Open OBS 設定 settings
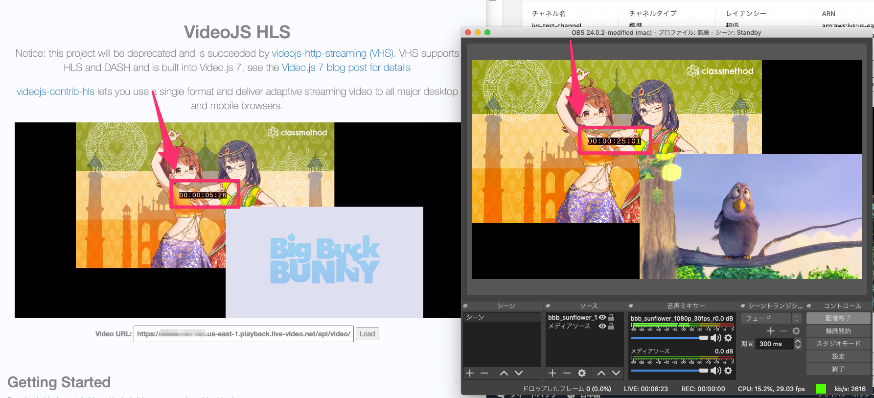 [838, 356]
